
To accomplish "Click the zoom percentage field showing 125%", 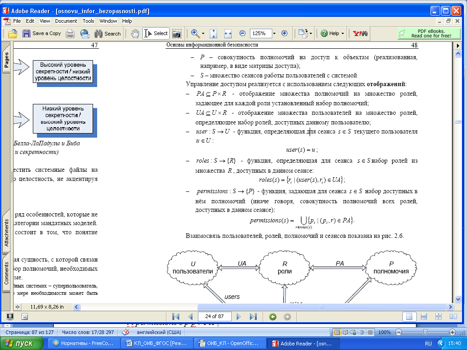I will [x=261, y=33].
